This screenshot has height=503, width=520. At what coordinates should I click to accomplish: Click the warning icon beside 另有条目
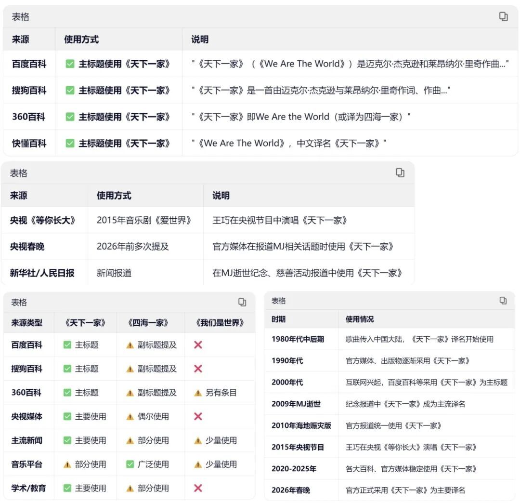pyautogui.click(x=198, y=393)
